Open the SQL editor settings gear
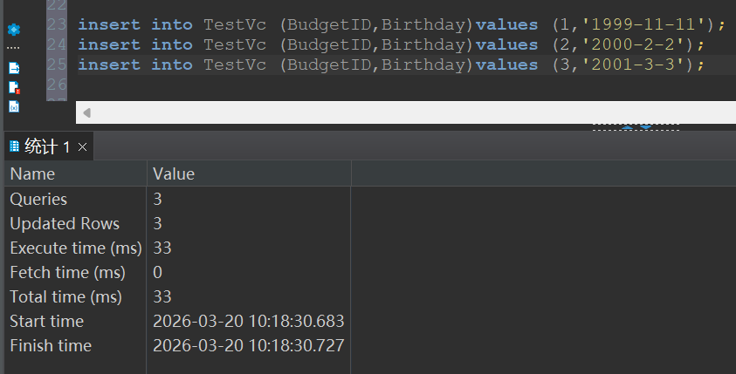 point(14,30)
